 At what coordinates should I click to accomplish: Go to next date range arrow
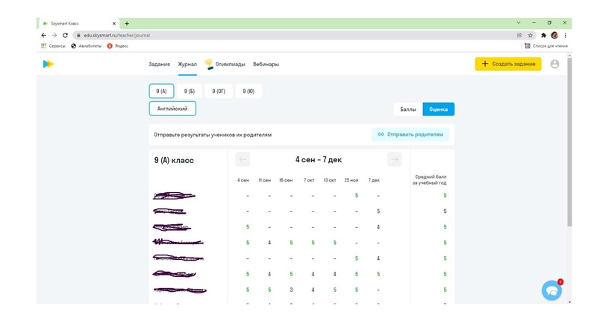tap(395, 159)
